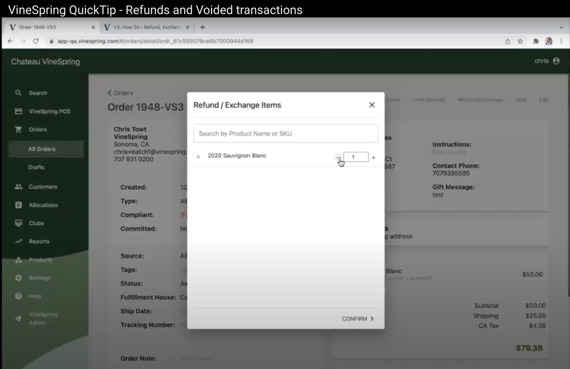Click the VineSpring Admin rocket icon

point(18,318)
